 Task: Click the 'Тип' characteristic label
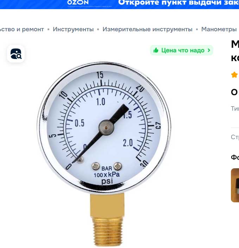(x=235, y=109)
